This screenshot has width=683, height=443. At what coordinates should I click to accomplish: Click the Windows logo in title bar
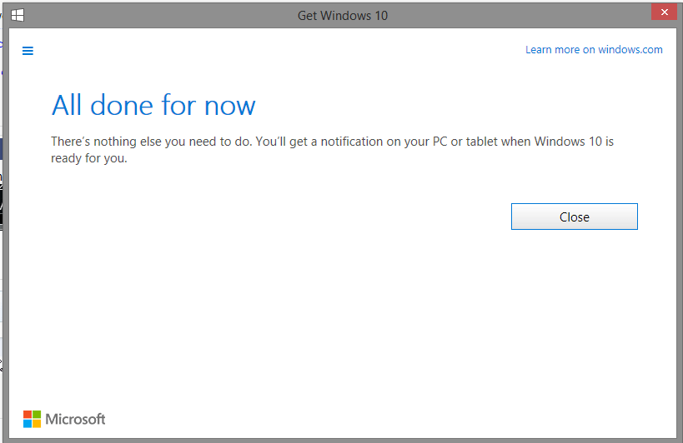pos(18,15)
